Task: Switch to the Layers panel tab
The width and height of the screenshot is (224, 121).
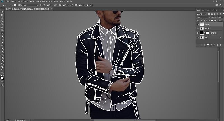Action: pos(198,10)
